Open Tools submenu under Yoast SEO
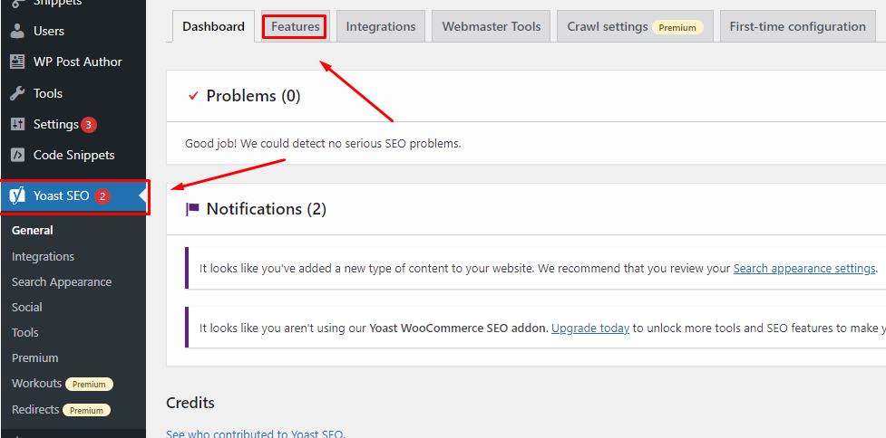The width and height of the screenshot is (886, 438). (x=24, y=333)
